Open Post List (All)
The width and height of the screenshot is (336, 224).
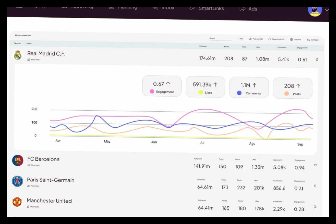256,39
